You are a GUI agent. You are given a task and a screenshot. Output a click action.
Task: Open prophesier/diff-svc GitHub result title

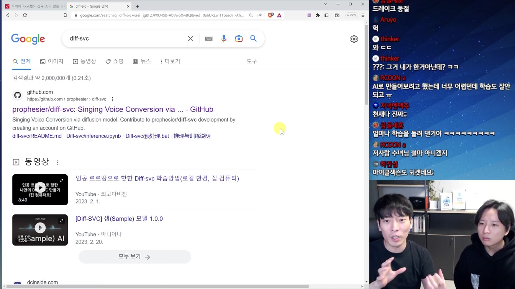click(x=113, y=109)
